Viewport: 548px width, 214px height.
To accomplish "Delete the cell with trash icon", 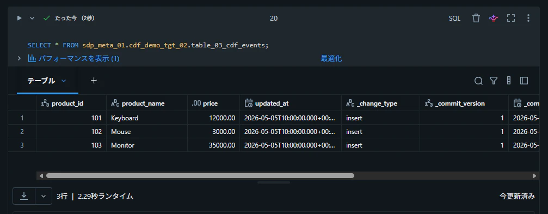I will pos(476,18).
